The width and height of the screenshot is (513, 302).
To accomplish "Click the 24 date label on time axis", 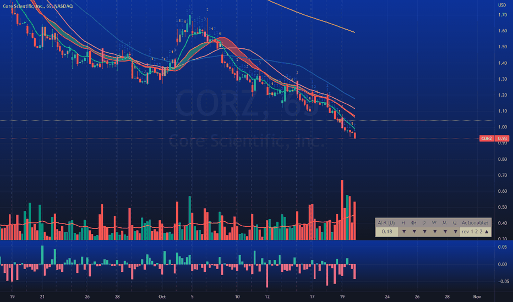I will [x=387, y=297].
